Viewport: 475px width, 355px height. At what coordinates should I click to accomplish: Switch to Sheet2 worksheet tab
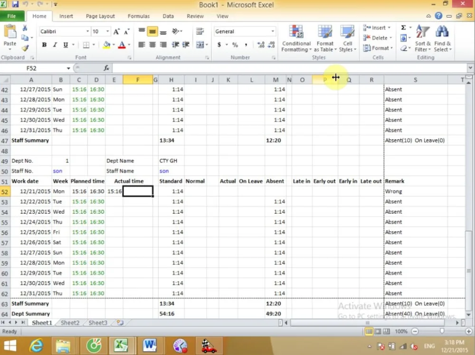point(70,323)
